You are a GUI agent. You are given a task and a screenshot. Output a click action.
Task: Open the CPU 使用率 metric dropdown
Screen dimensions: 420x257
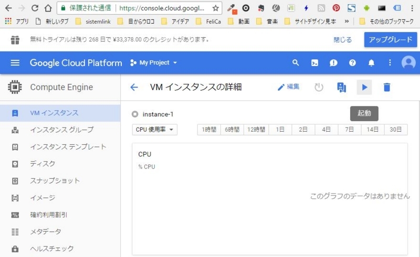154,130
